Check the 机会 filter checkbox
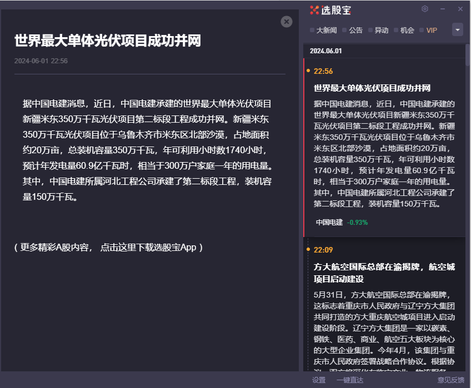471x388 pixels. [396, 30]
